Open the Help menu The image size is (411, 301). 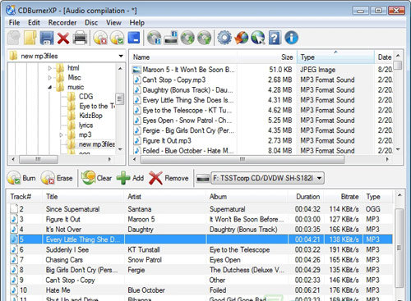coord(137,22)
